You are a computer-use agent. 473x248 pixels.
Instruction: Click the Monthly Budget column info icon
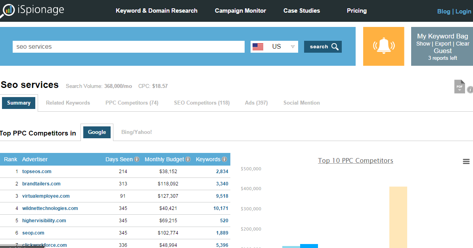[188, 159]
